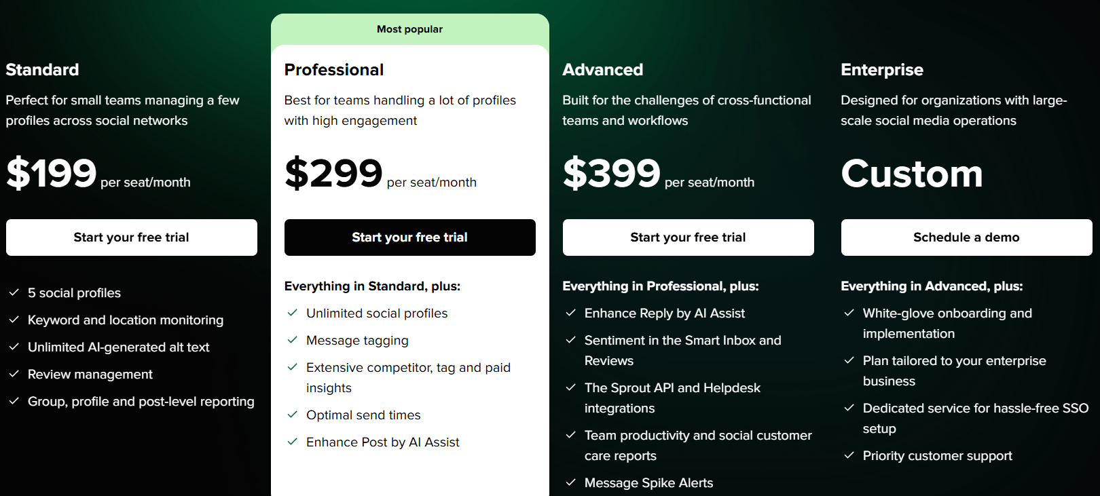The height and width of the screenshot is (496, 1100).
Task: Start free trial for Advanced plan
Action: [x=689, y=237]
